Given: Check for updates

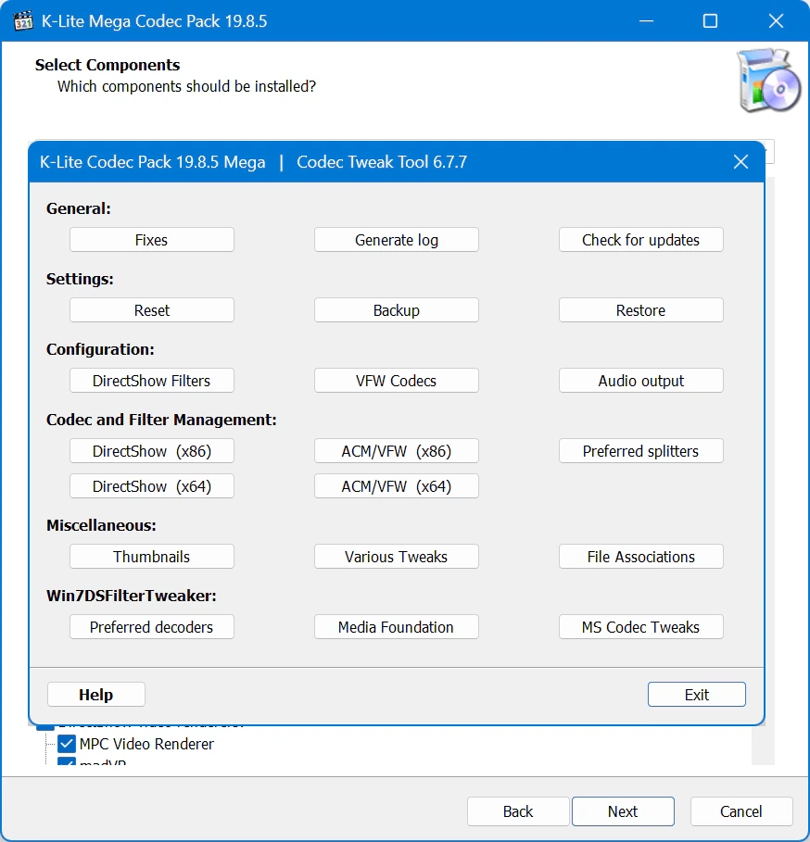Looking at the screenshot, I should pos(640,240).
